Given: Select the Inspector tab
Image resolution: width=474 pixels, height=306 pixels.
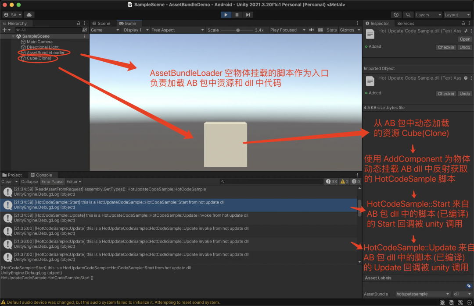Looking at the screenshot, I should click(x=377, y=23).
